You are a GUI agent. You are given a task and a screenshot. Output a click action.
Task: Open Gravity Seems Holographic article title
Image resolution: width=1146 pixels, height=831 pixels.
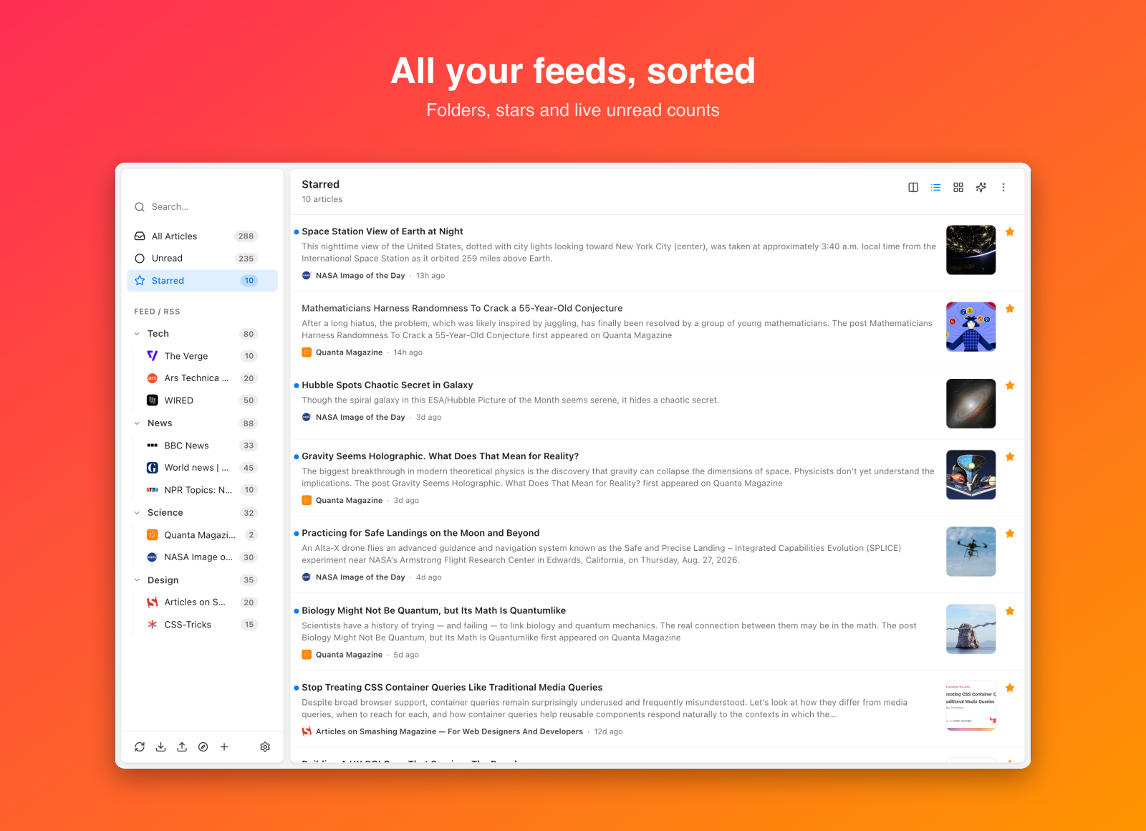pyautogui.click(x=440, y=456)
